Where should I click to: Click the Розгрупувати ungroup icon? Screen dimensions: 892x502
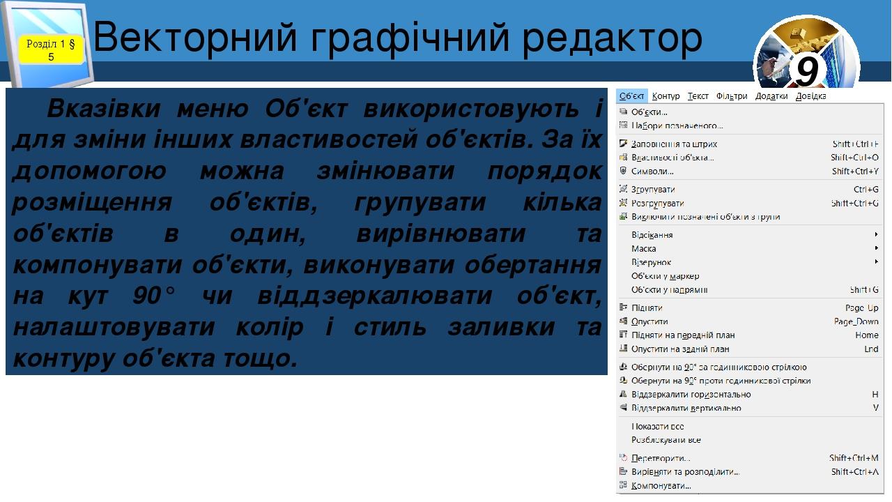coord(623,203)
